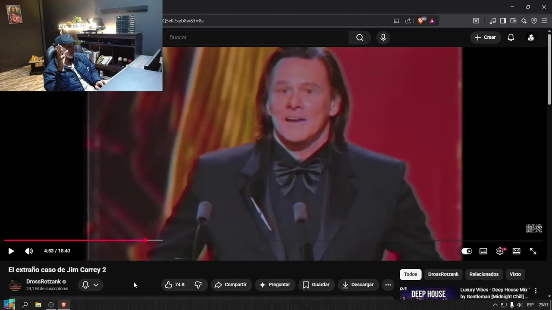Open the media control music note icon
The width and height of the screenshot is (552, 310).
(492, 21)
